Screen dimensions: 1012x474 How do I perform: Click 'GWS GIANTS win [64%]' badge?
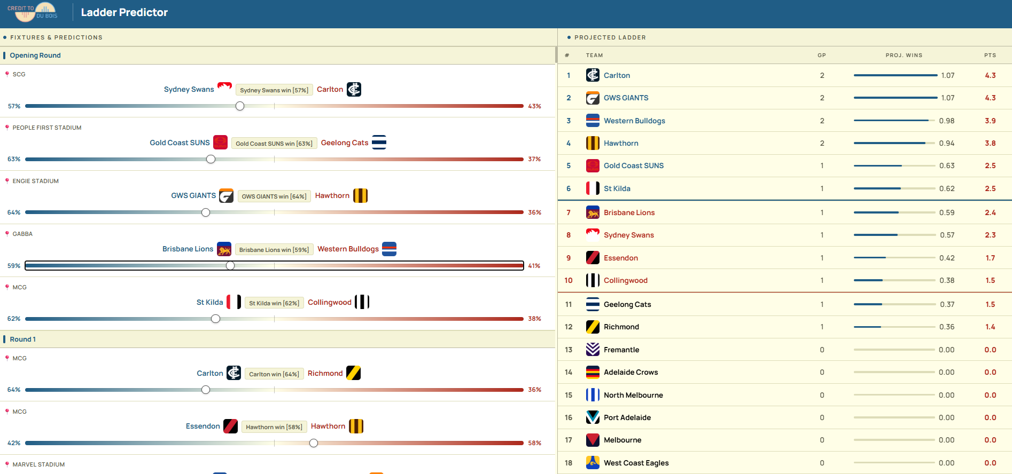(274, 196)
